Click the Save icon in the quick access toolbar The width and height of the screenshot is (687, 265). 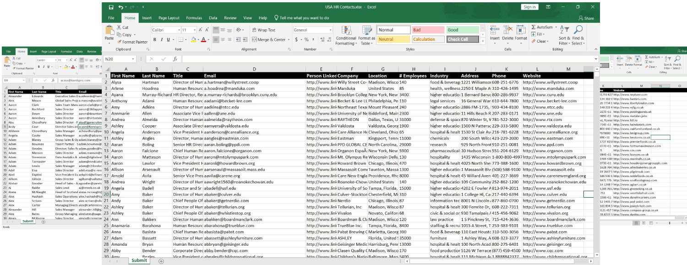[111, 7]
